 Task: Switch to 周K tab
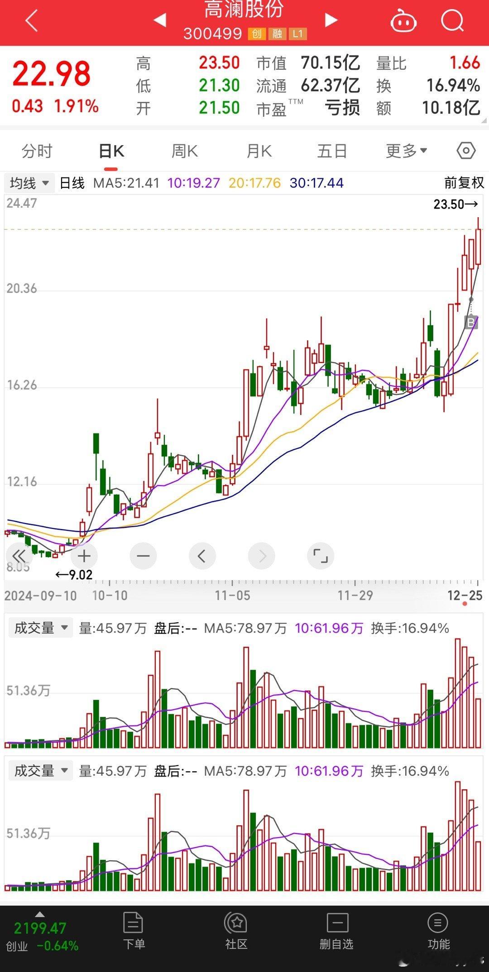[185, 151]
